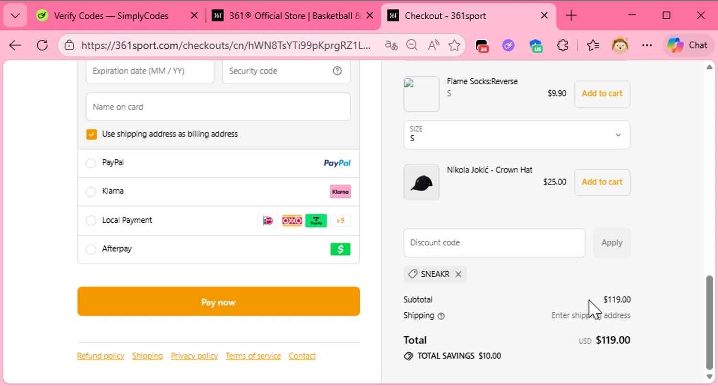Open Settings and more ellipsis menu
Screen dimensions: 718x386
647,45
